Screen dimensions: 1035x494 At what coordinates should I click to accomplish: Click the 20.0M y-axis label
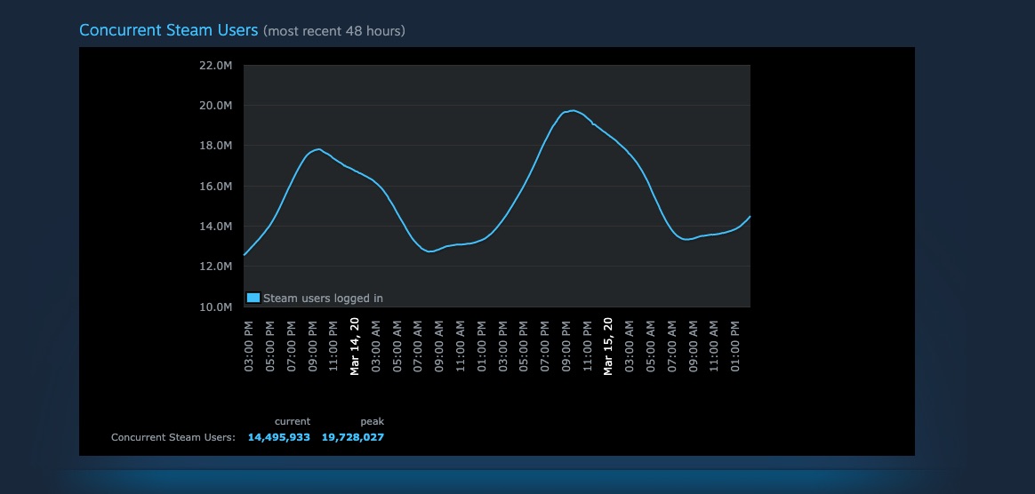pyautogui.click(x=216, y=106)
